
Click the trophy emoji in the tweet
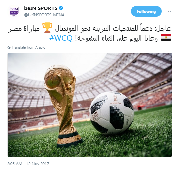click(47, 28)
